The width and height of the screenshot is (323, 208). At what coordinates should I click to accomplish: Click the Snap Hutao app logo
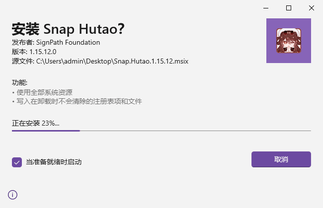(x=288, y=40)
